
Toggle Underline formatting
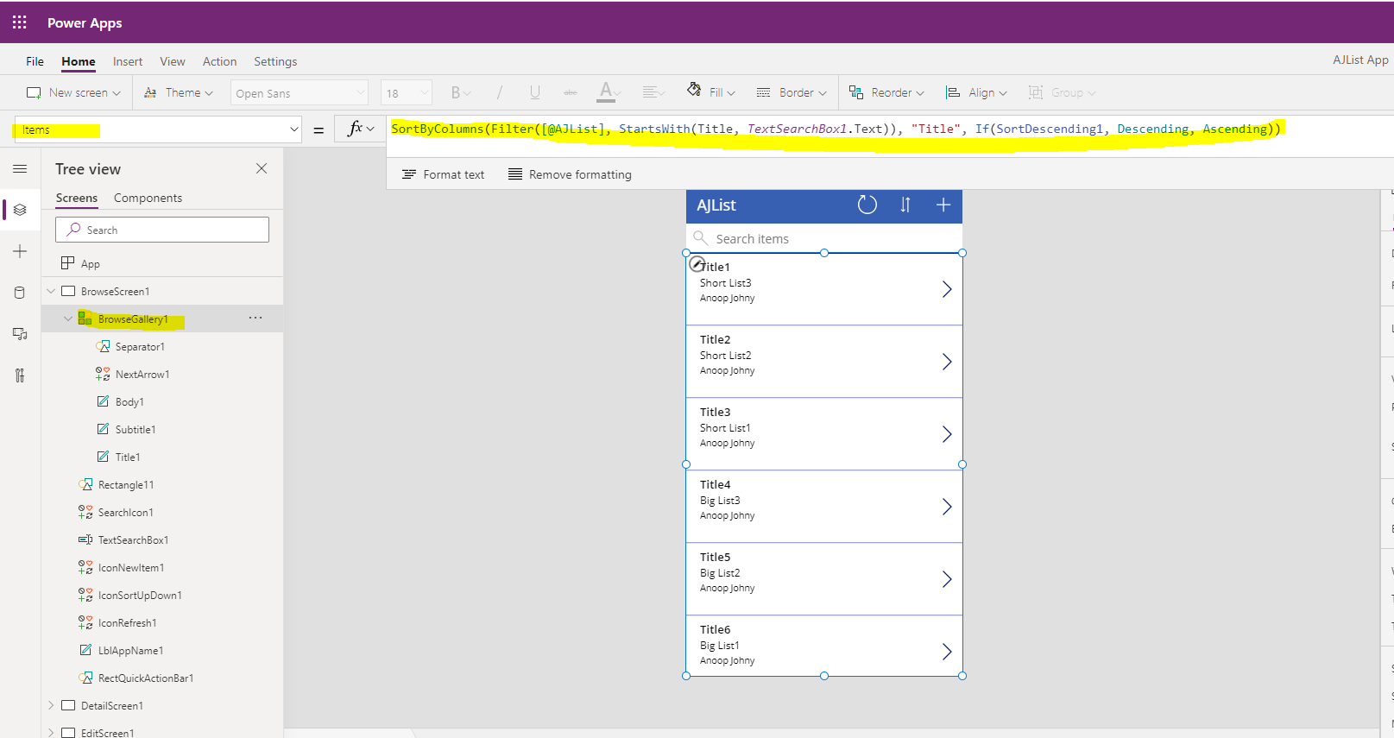click(x=535, y=92)
